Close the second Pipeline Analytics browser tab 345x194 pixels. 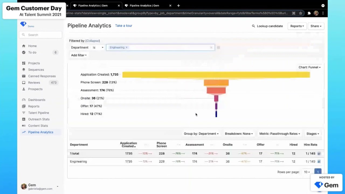coord(170,5)
